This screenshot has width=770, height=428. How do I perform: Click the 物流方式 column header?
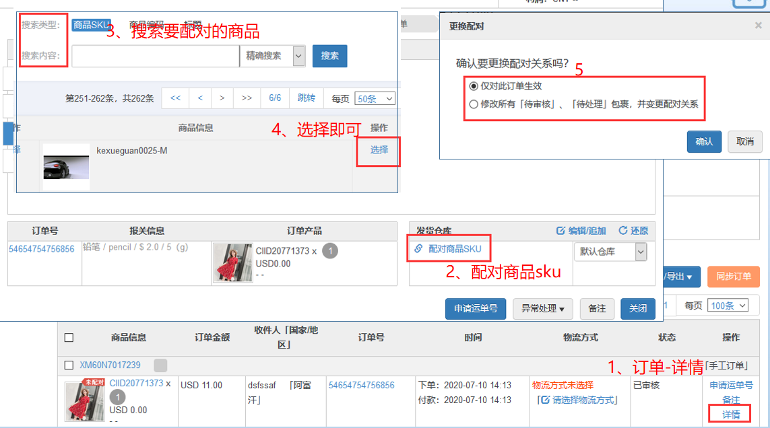(581, 338)
